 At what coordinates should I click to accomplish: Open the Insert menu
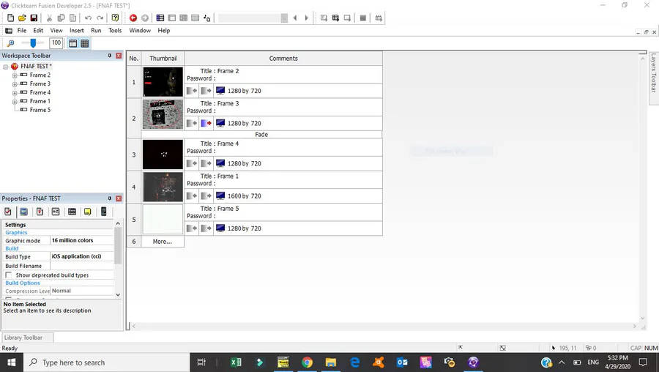pyautogui.click(x=76, y=30)
